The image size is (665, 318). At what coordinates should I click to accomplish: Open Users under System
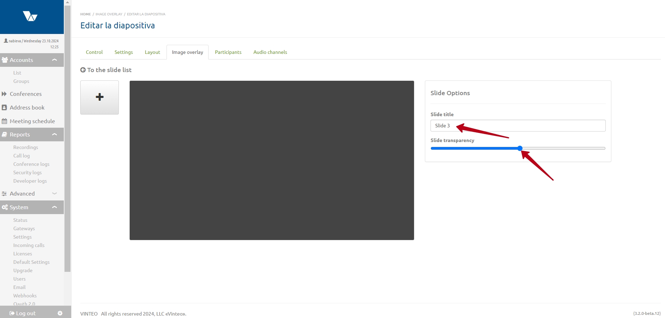click(x=19, y=279)
